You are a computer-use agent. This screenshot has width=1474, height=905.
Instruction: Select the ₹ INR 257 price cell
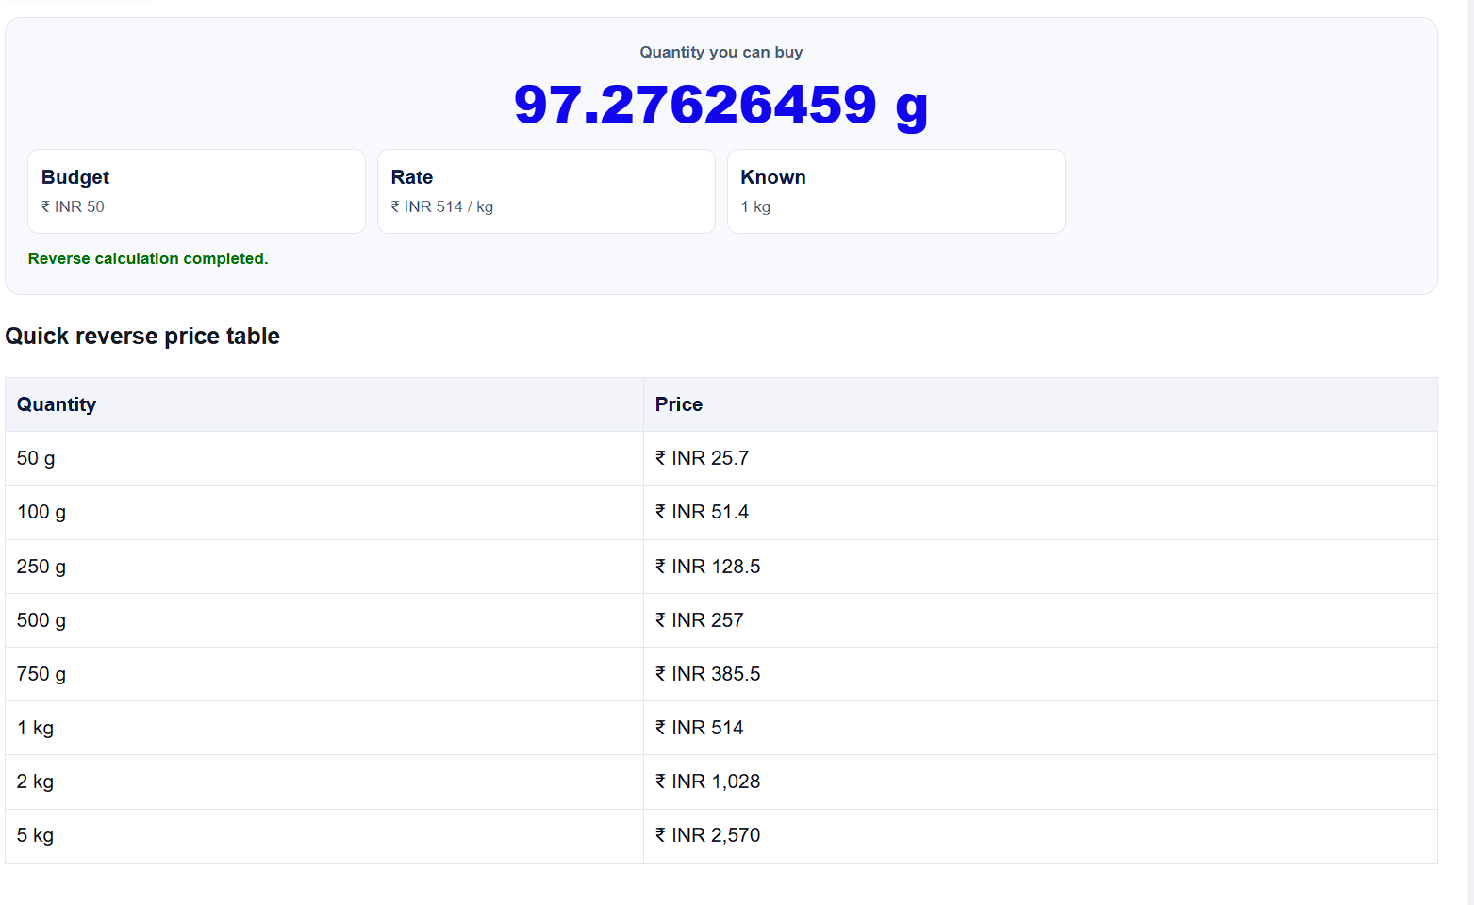(x=1040, y=620)
